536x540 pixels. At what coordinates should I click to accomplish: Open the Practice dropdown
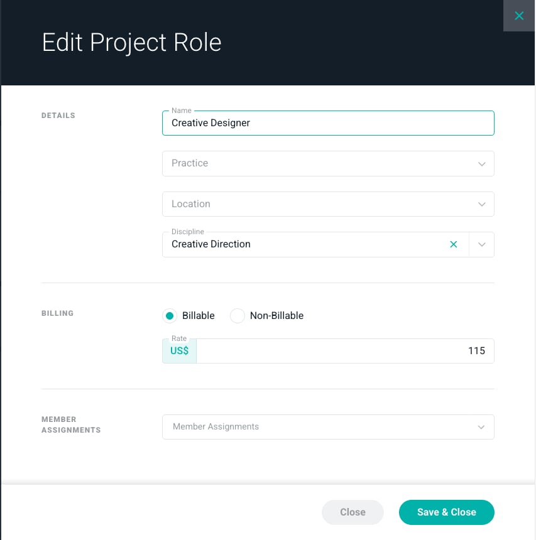coord(328,164)
